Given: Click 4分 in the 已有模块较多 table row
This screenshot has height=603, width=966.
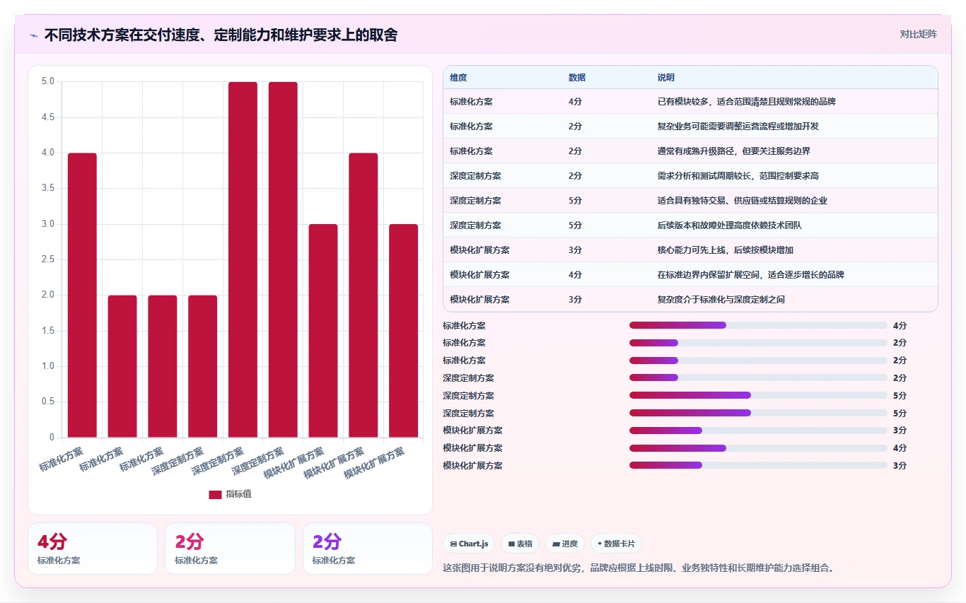Looking at the screenshot, I should [575, 102].
